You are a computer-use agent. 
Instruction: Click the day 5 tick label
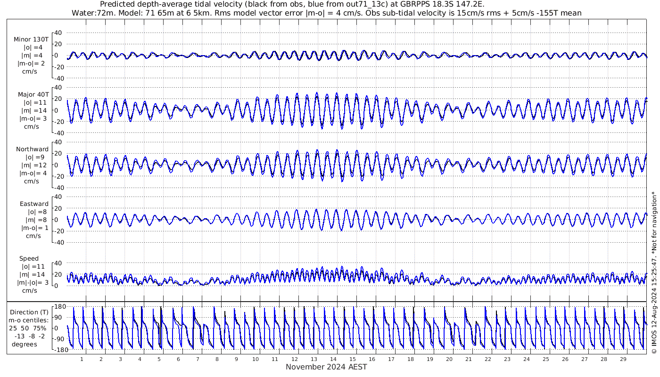pyautogui.click(x=159, y=359)
